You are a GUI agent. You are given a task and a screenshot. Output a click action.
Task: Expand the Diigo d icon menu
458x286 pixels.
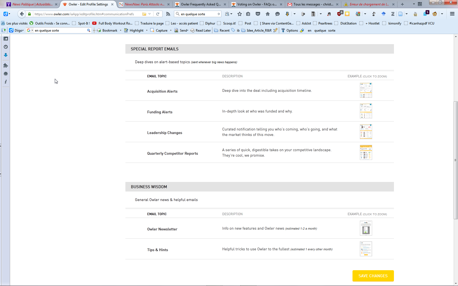click(7, 14)
